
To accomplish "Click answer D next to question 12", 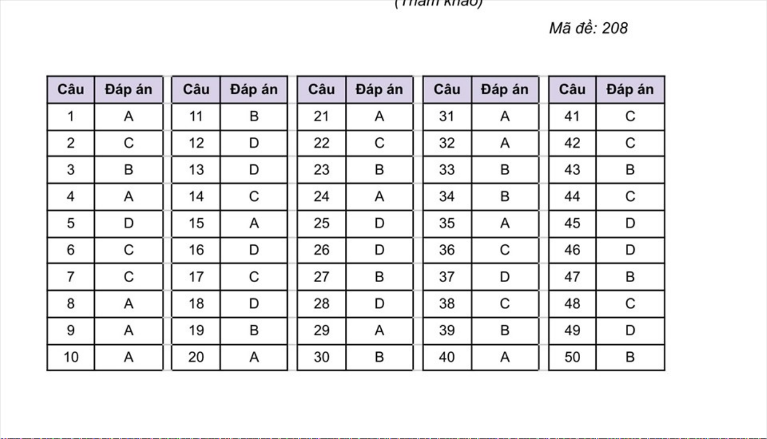I will tap(254, 143).
